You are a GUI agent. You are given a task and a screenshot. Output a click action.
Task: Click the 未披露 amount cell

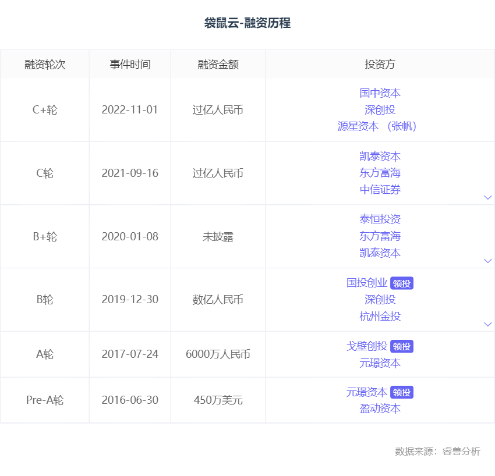pyautogui.click(x=218, y=237)
